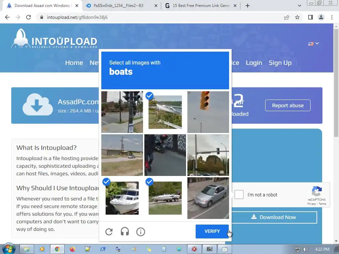Open Windows Explorer from the taskbar
The image size is (339, 254).
tap(27, 249)
